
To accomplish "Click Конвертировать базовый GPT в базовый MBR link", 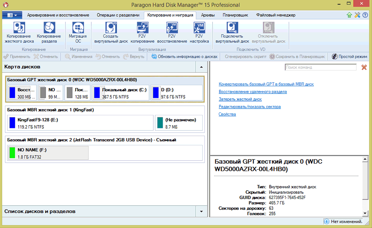I will pyautogui.click(x=266, y=84).
